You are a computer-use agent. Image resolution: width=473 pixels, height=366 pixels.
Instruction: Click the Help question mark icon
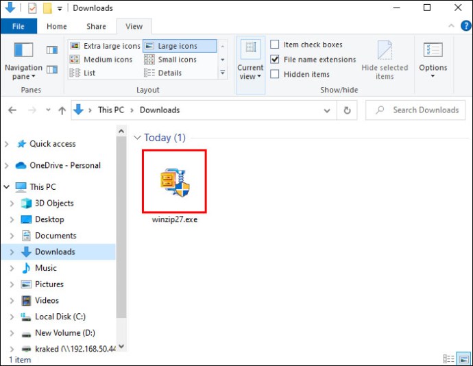point(466,26)
